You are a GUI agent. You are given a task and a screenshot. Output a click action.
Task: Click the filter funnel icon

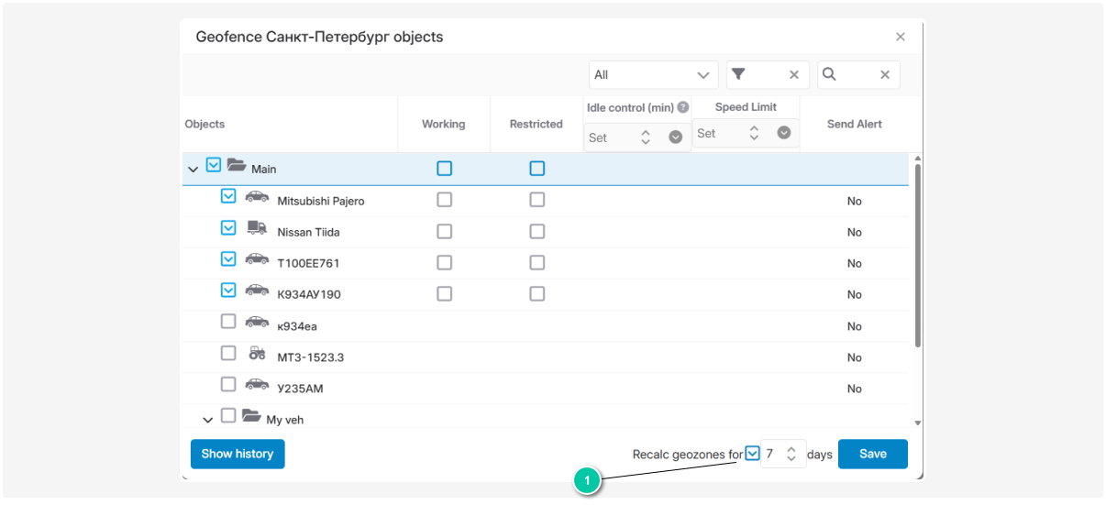click(x=738, y=74)
